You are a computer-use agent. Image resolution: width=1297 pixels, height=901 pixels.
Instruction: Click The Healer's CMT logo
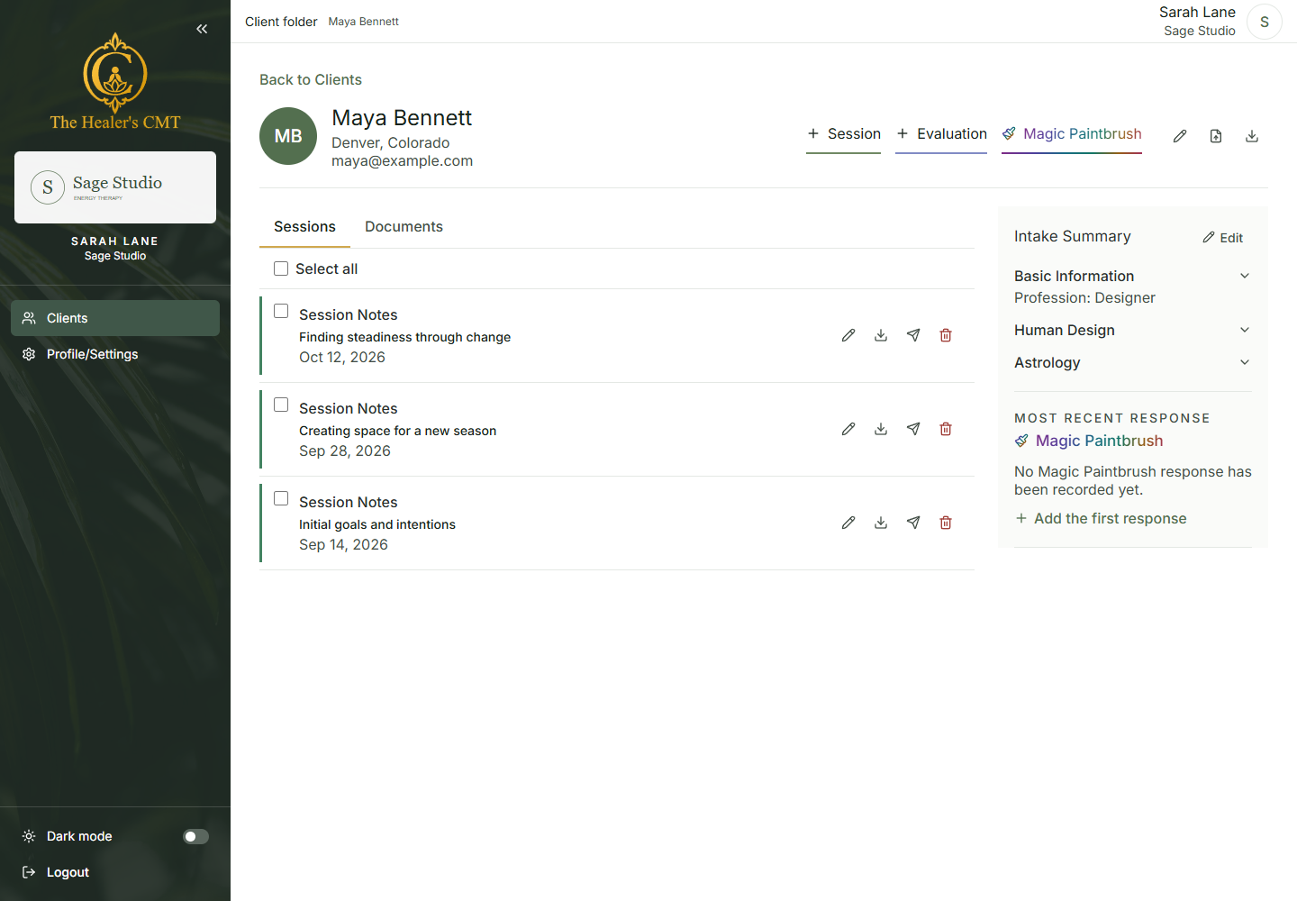click(x=115, y=81)
